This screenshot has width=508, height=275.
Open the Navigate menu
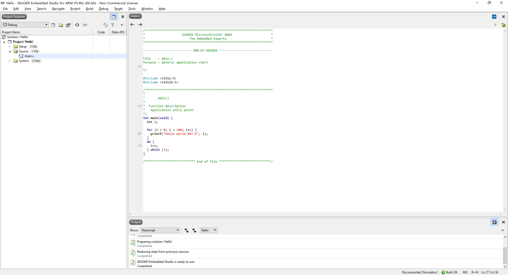(58, 9)
